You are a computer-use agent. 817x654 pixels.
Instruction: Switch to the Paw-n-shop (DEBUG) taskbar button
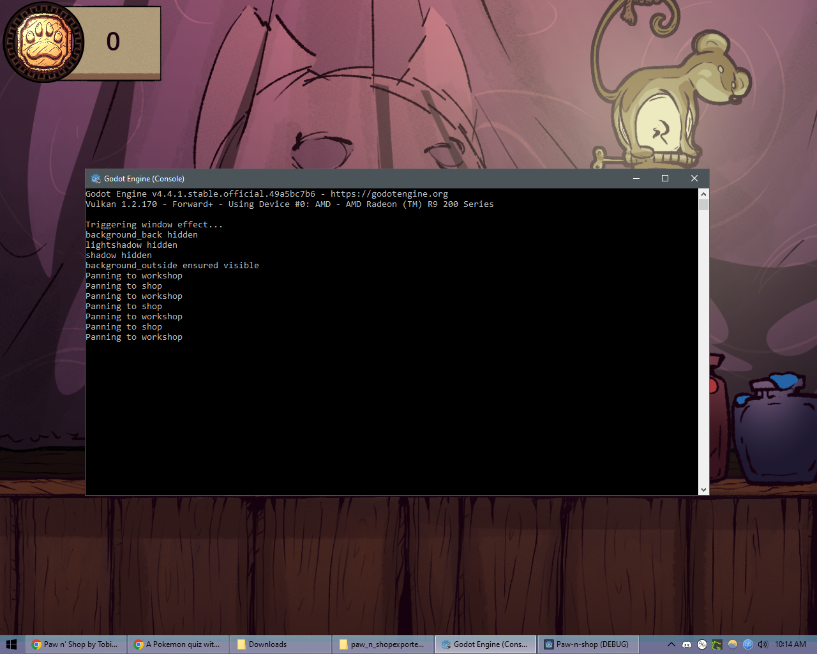(x=588, y=644)
